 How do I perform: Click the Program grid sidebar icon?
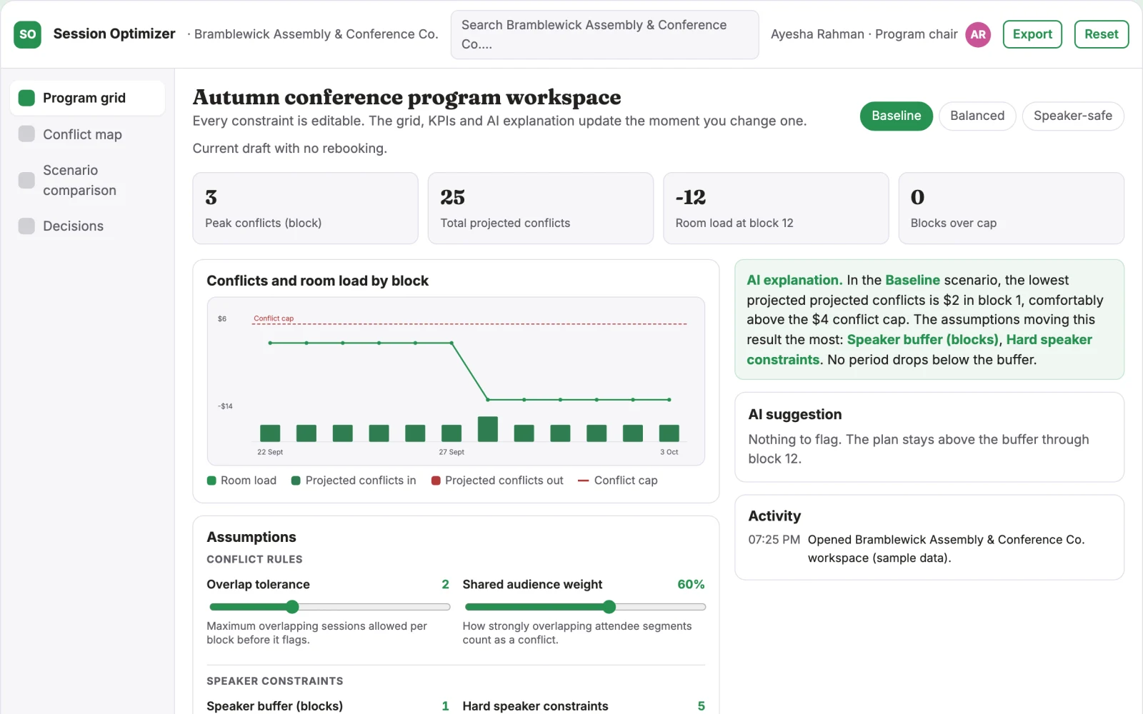(x=26, y=98)
